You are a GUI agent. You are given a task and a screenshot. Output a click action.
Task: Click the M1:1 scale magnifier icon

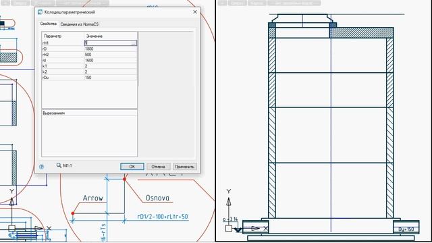(x=59, y=165)
